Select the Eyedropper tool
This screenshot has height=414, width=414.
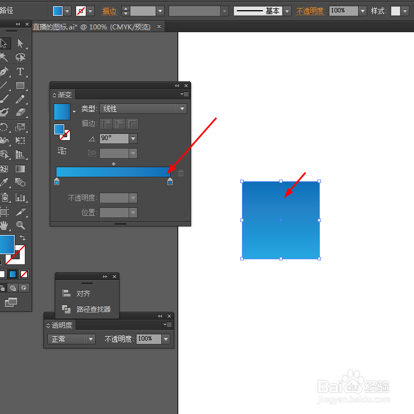4,182
